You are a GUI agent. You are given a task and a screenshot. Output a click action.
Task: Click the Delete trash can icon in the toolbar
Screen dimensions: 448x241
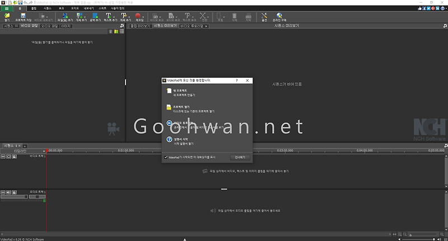click(234, 17)
